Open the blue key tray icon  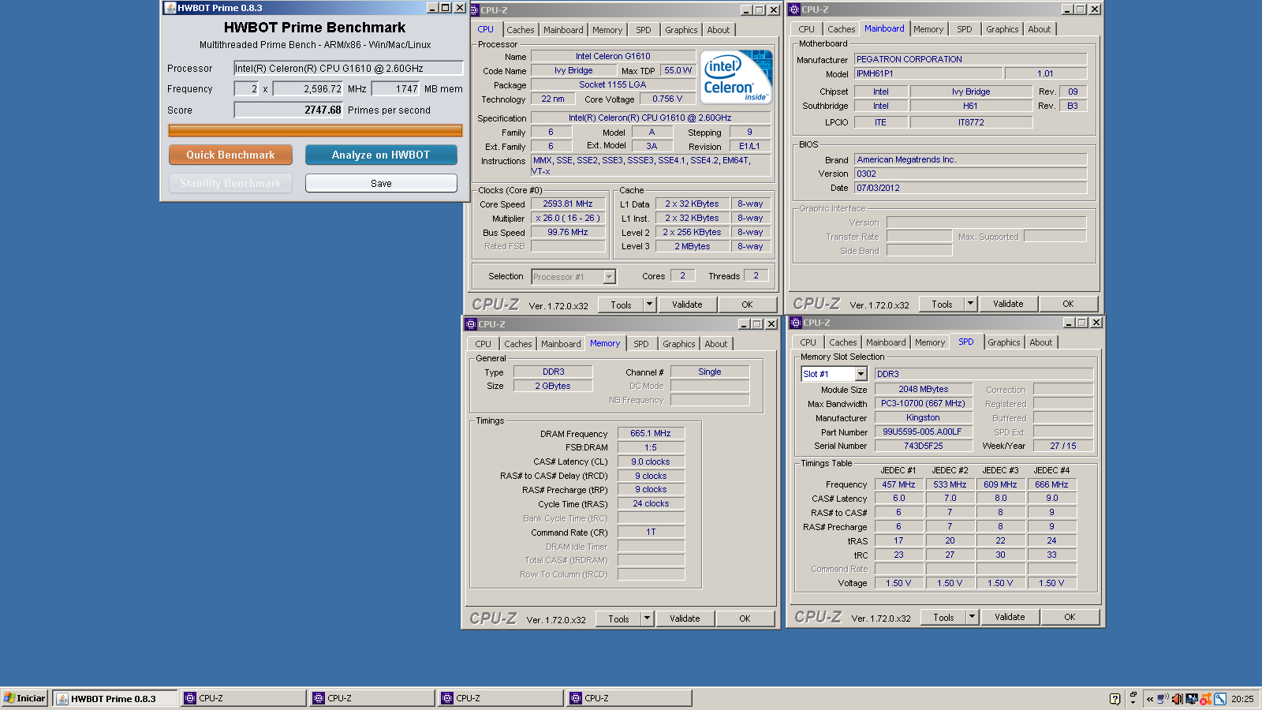point(1220,699)
